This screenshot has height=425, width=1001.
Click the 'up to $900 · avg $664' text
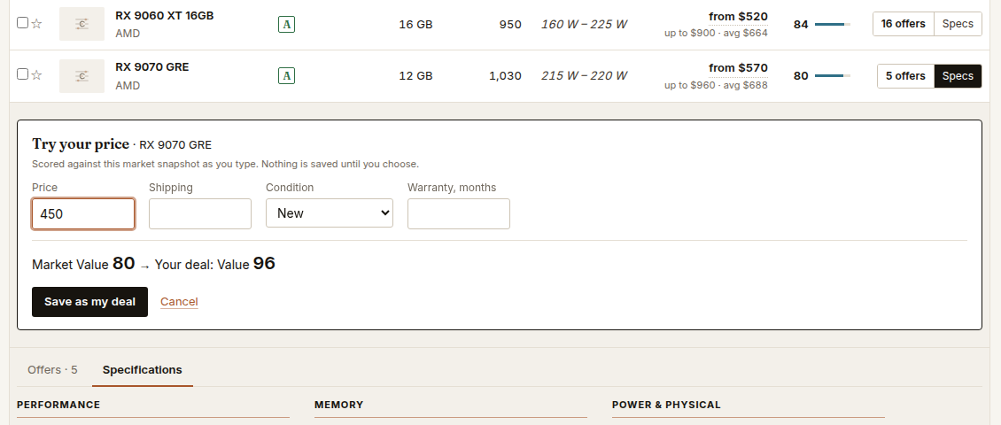[x=716, y=33]
